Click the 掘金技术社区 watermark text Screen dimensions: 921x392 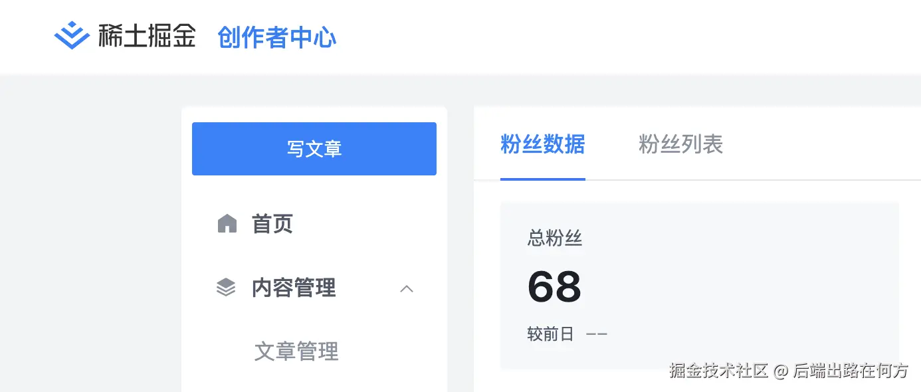(x=718, y=371)
